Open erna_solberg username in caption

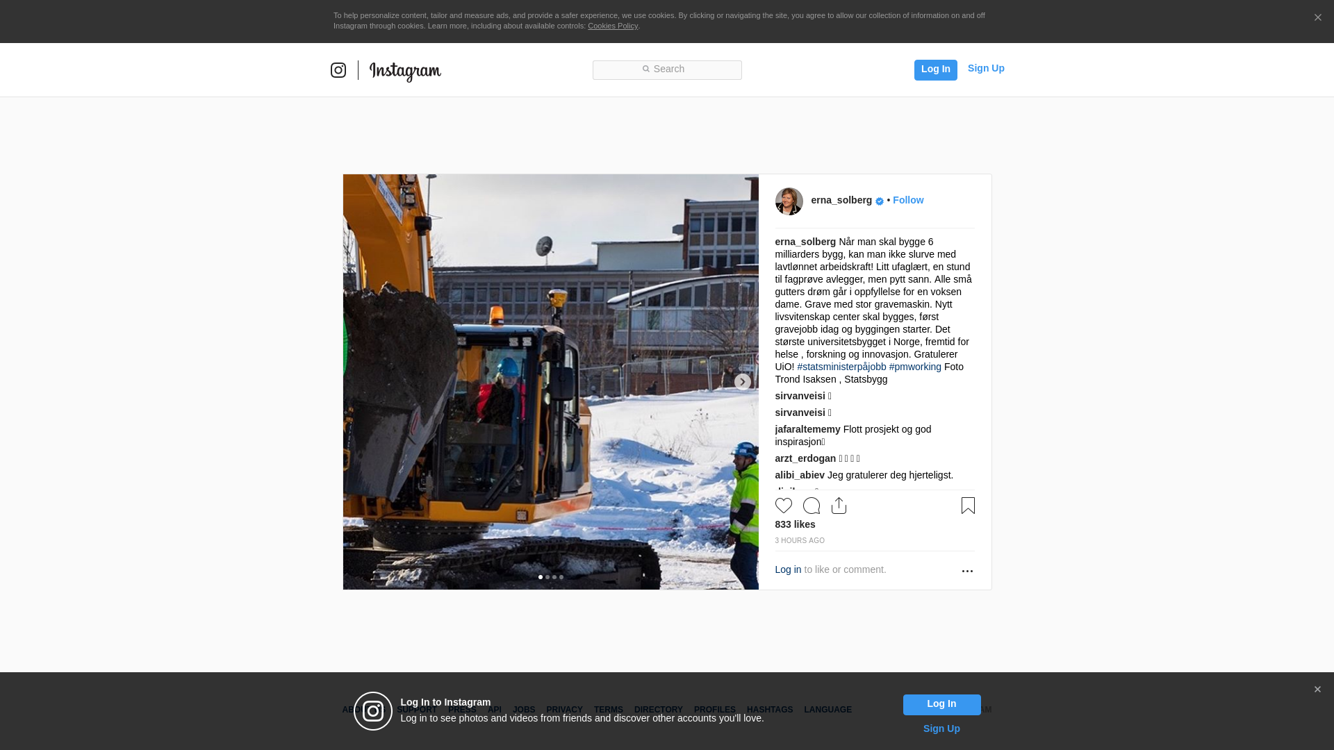click(805, 242)
